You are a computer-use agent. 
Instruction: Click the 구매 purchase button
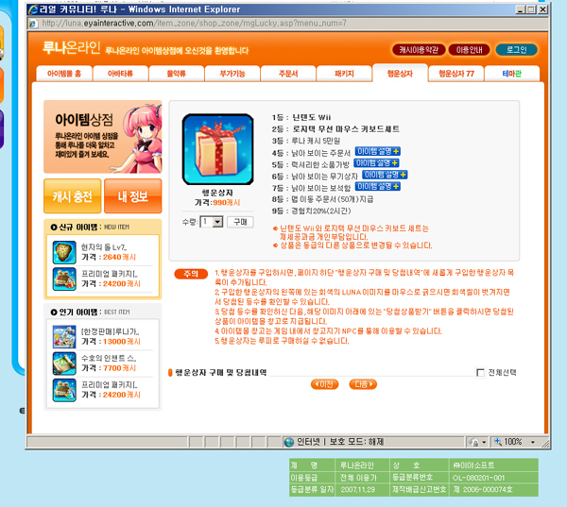[240, 222]
